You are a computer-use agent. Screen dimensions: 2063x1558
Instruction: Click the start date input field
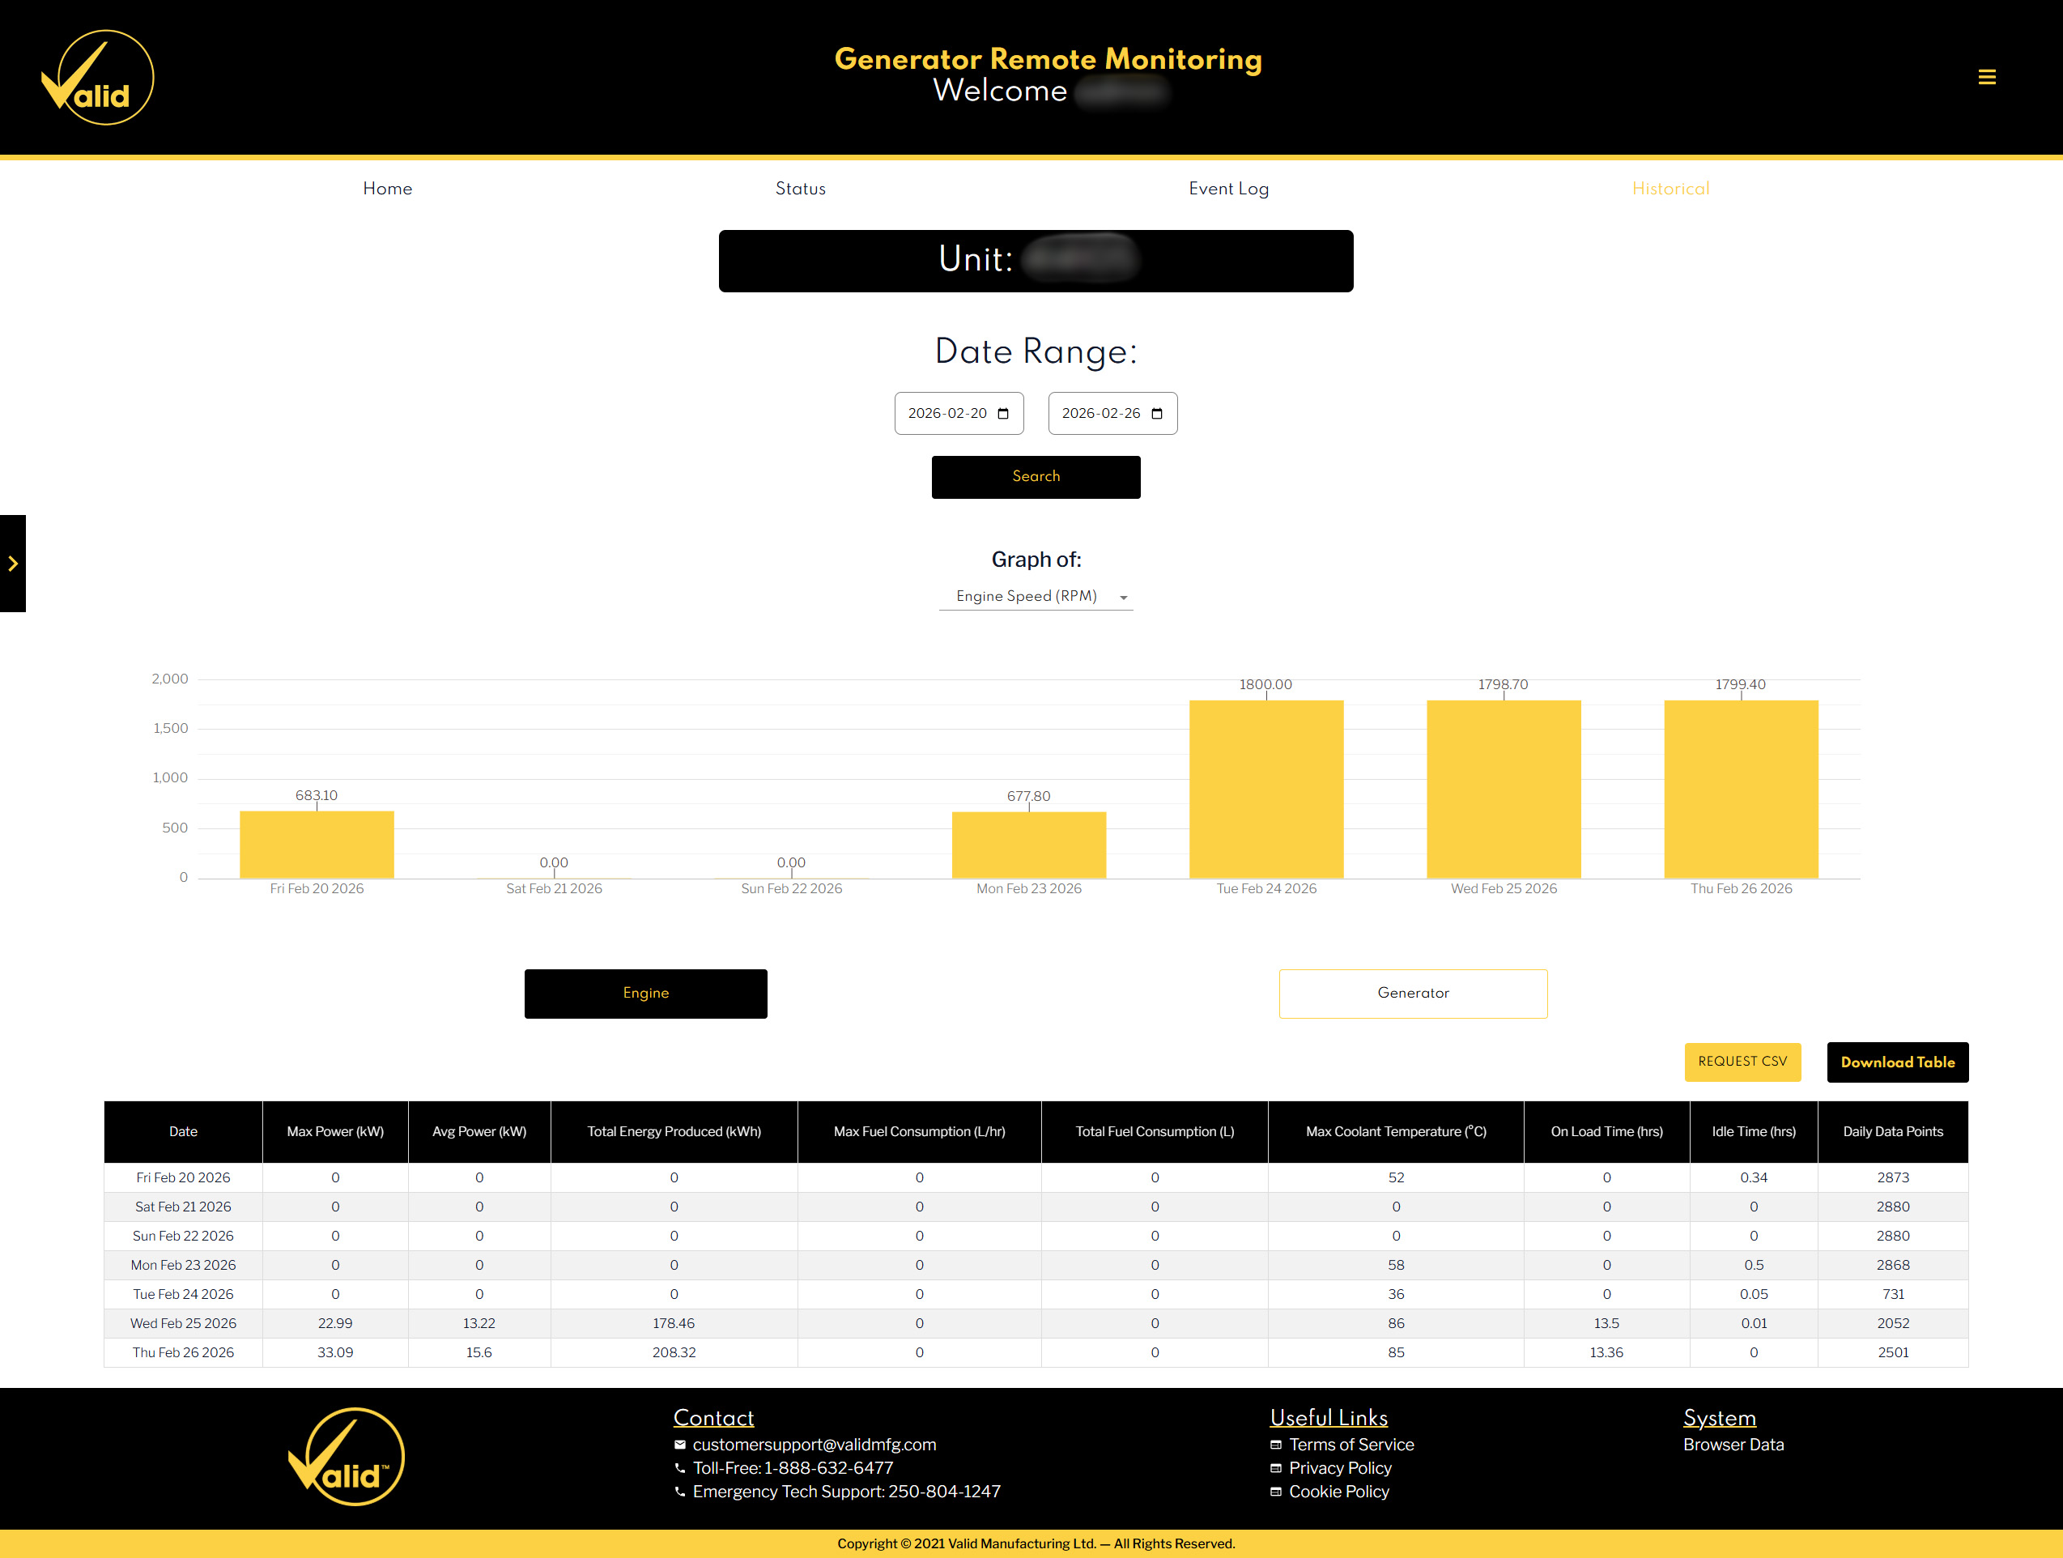946,413
